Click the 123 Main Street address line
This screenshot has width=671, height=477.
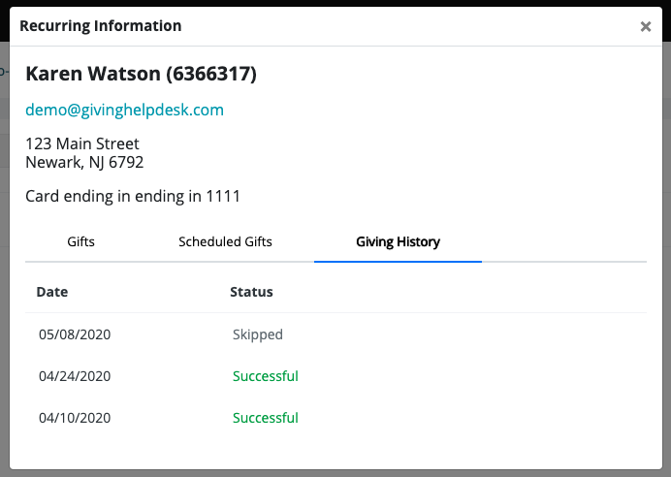point(82,144)
